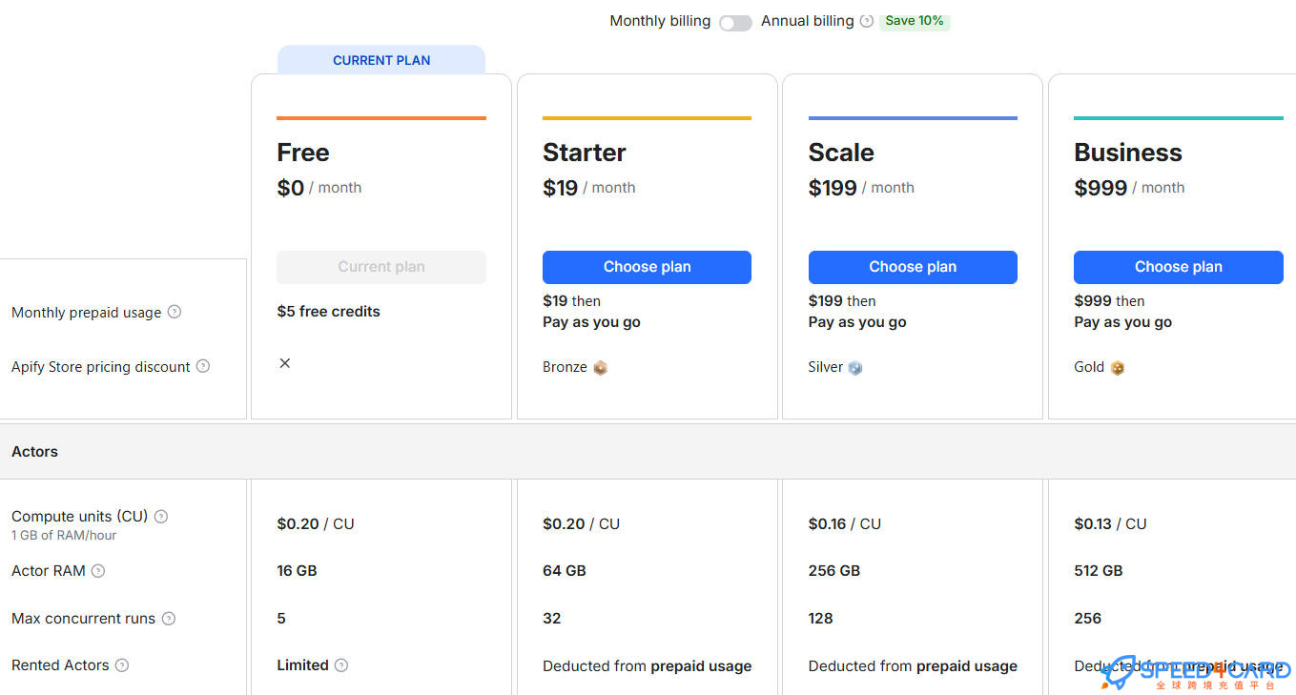1296x695 pixels.
Task: Toggle the Monthly/Annual billing switch
Action: click(x=735, y=22)
